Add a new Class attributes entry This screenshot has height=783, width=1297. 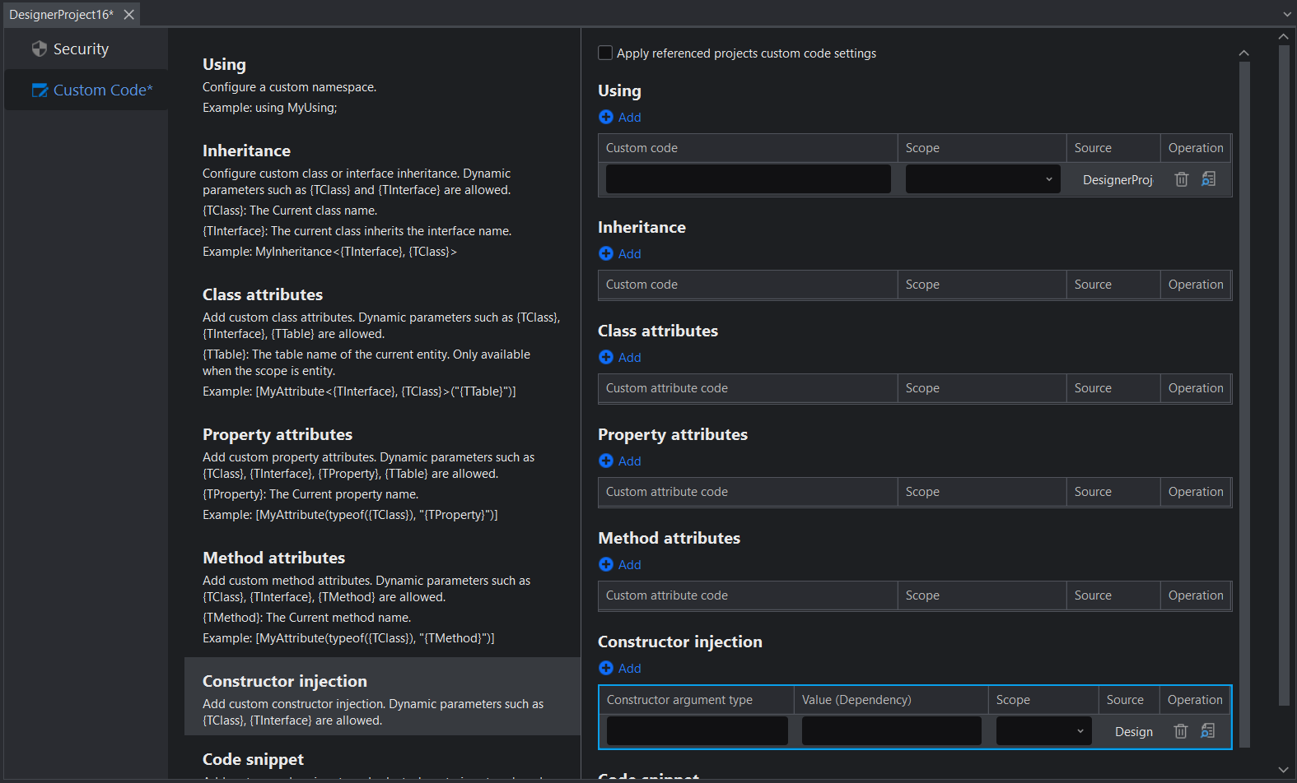pos(619,357)
